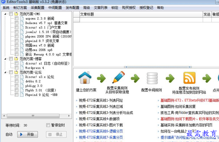Open link 基础图例-如何采集回复
Image resolution: width=219 pixels, height=142 pixels.
178,106
